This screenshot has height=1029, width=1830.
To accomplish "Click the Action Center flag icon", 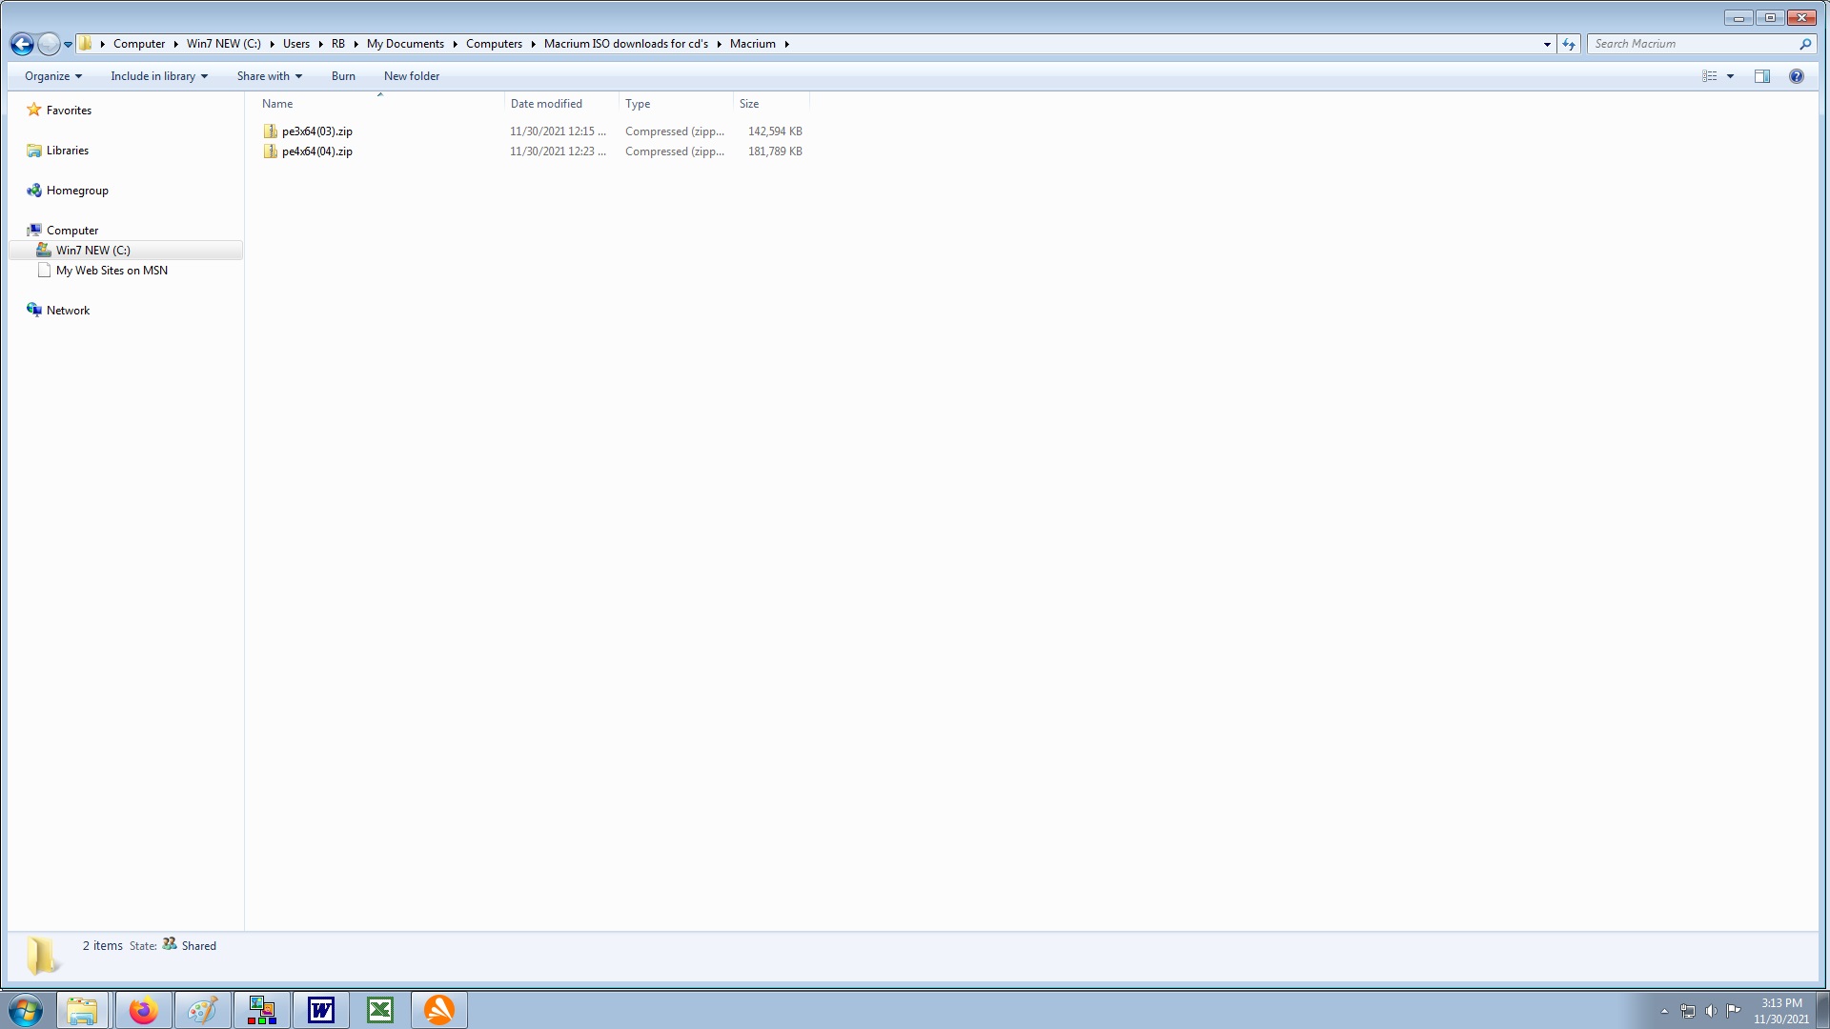I will coord(1734,1011).
